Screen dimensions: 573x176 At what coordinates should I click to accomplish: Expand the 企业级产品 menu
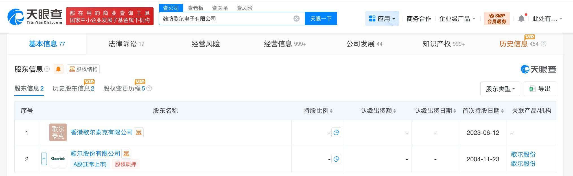(x=457, y=19)
